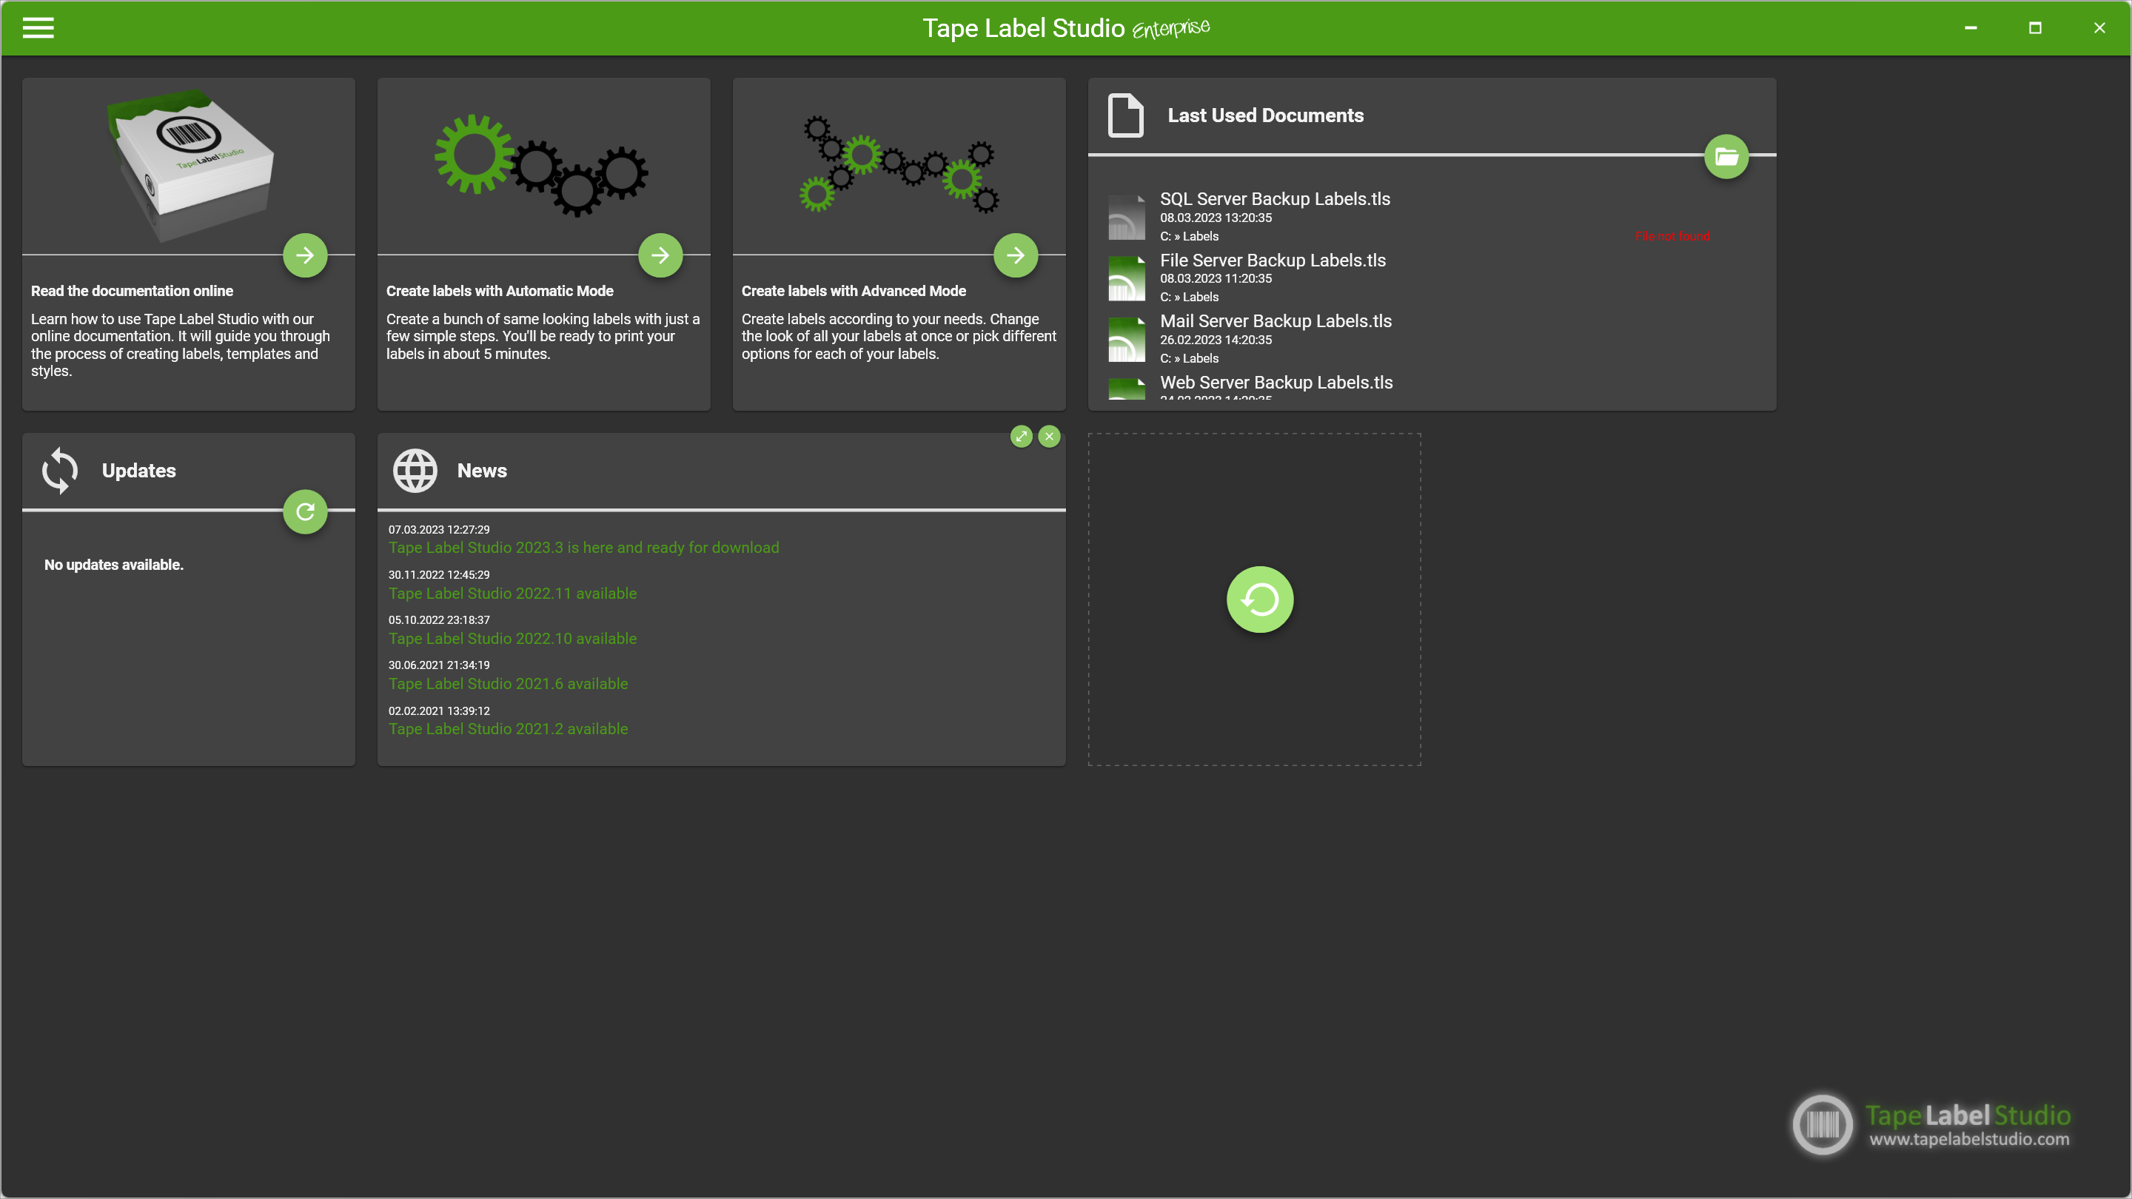Click 'No updates available.' text

pos(113,564)
